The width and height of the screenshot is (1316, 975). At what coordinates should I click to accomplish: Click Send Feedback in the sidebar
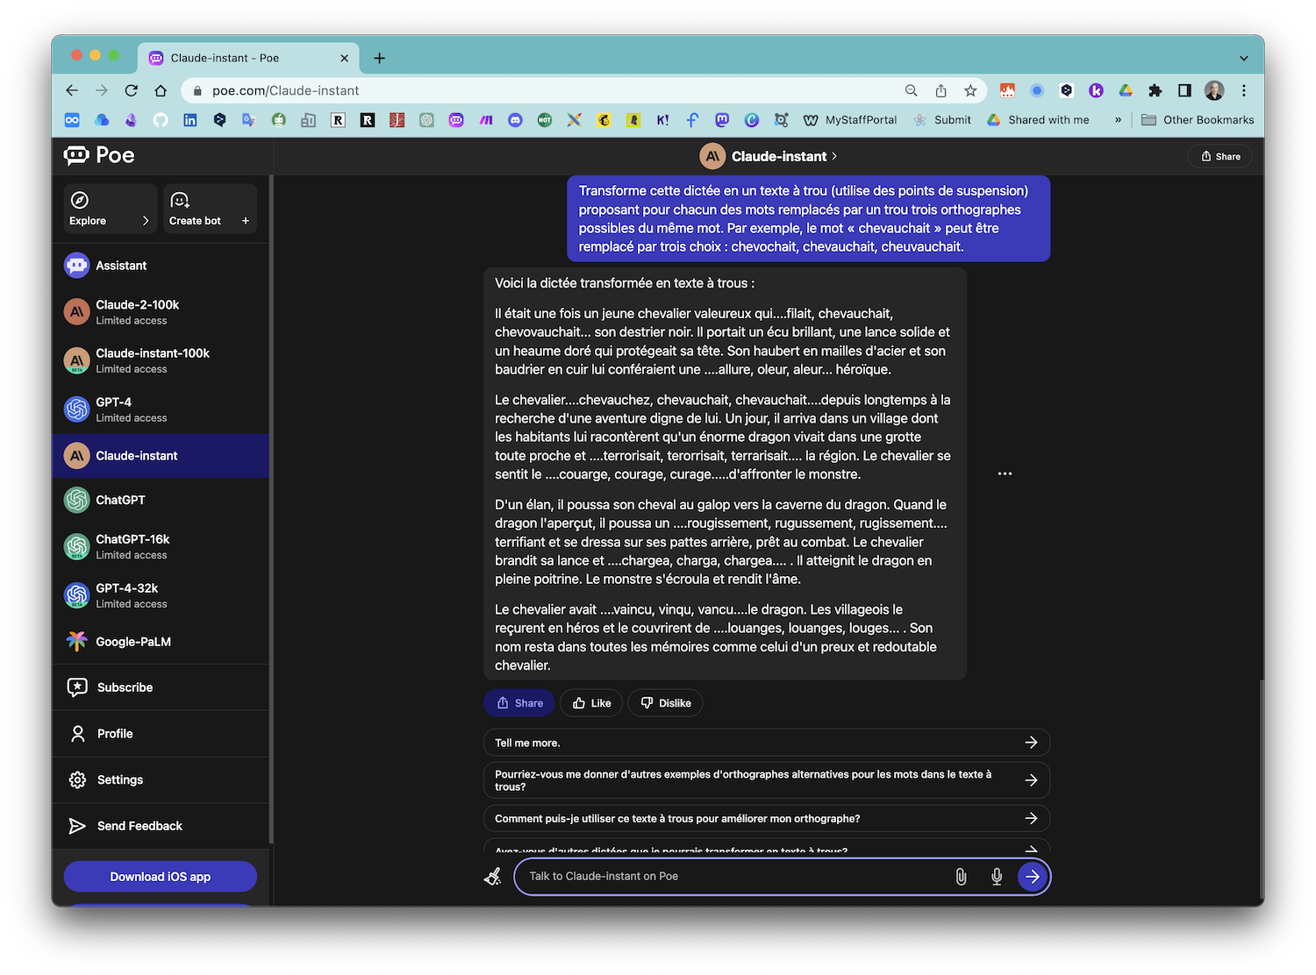pyautogui.click(x=161, y=826)
